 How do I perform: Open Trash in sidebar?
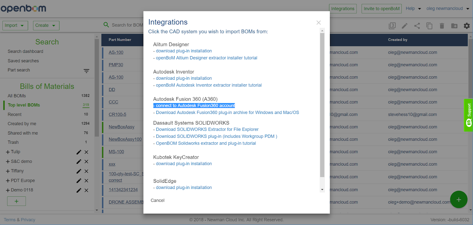click(x=13, y=142)
